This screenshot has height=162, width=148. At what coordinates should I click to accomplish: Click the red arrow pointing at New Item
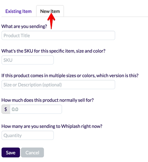51,21
